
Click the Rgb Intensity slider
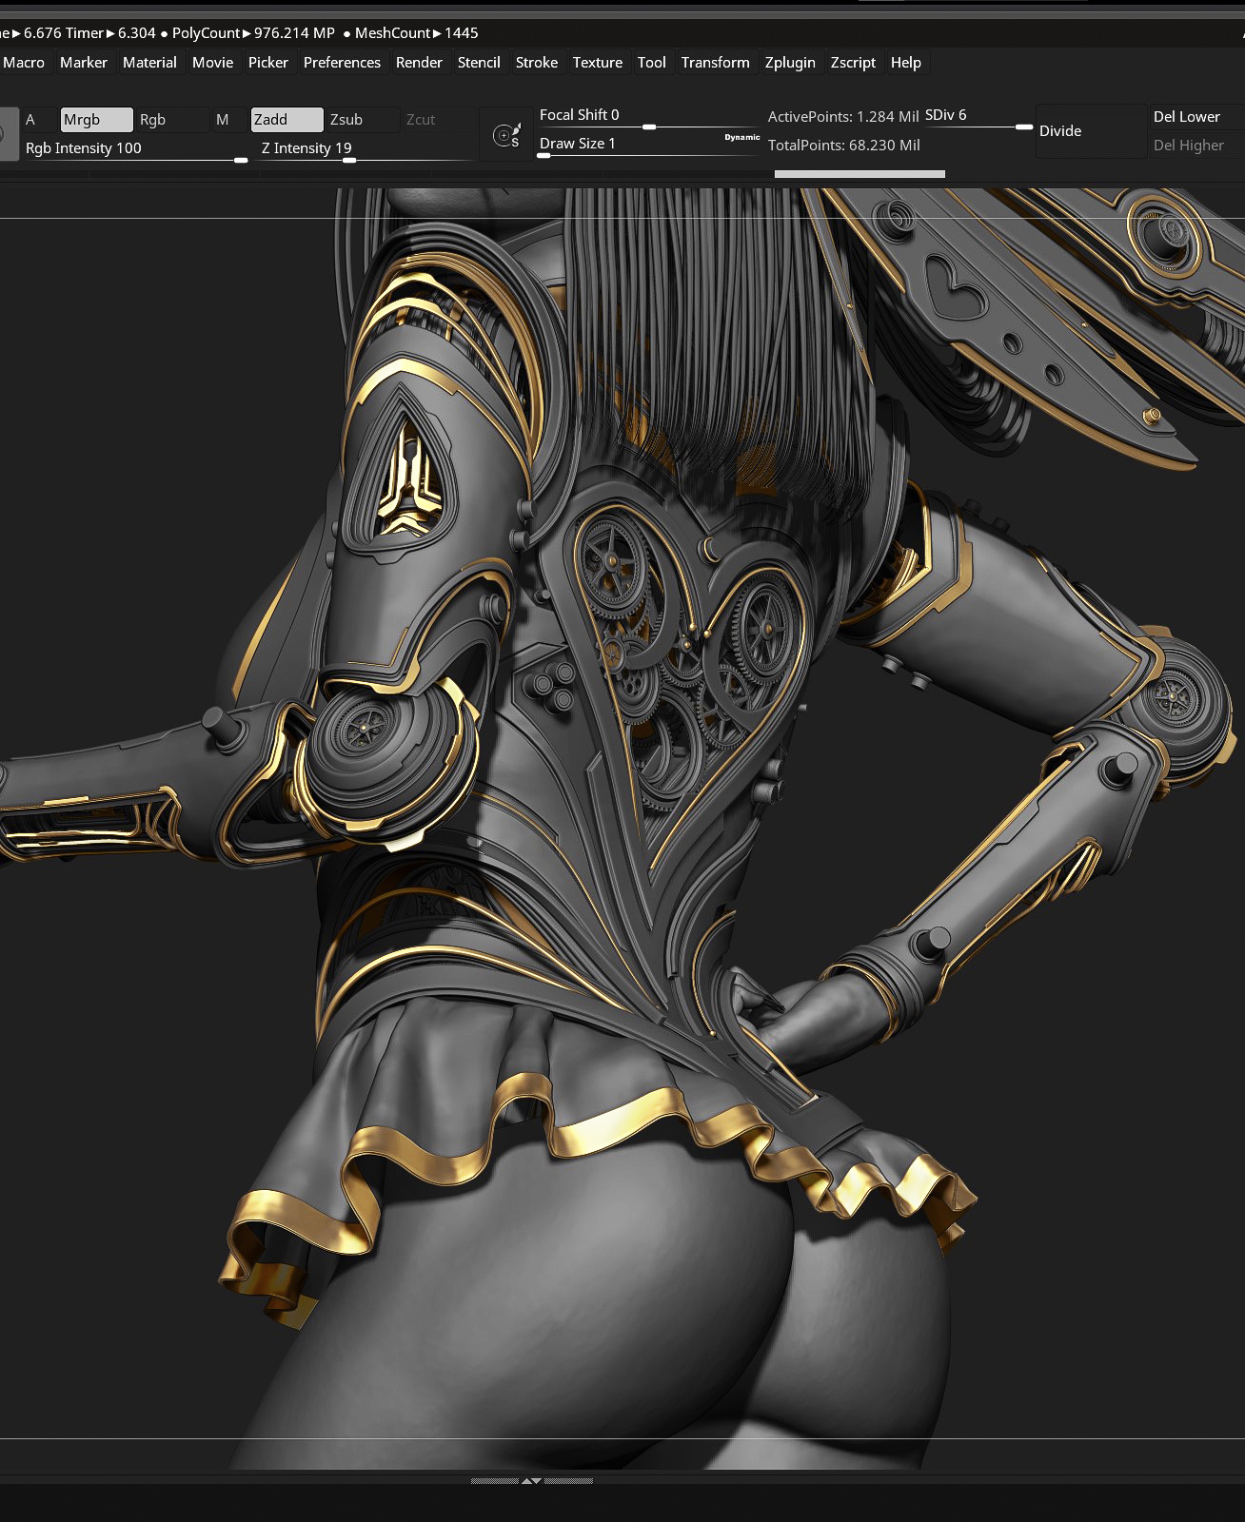click(136, 149)
